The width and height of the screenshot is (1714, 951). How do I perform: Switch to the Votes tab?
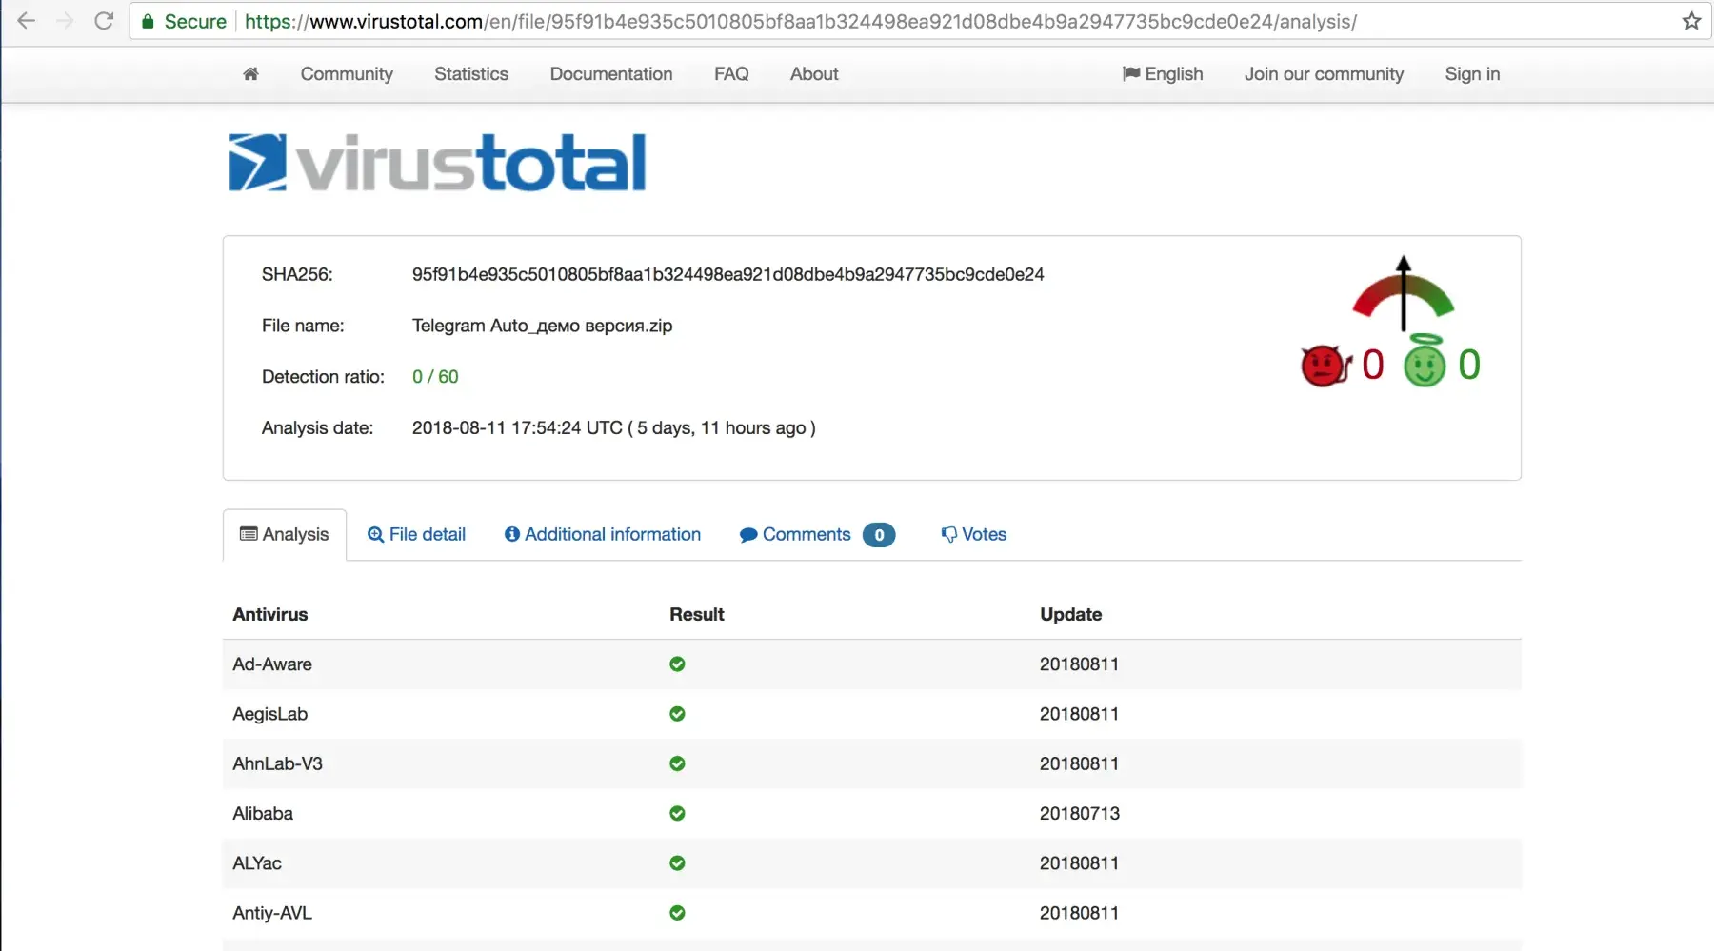point(973,535)
